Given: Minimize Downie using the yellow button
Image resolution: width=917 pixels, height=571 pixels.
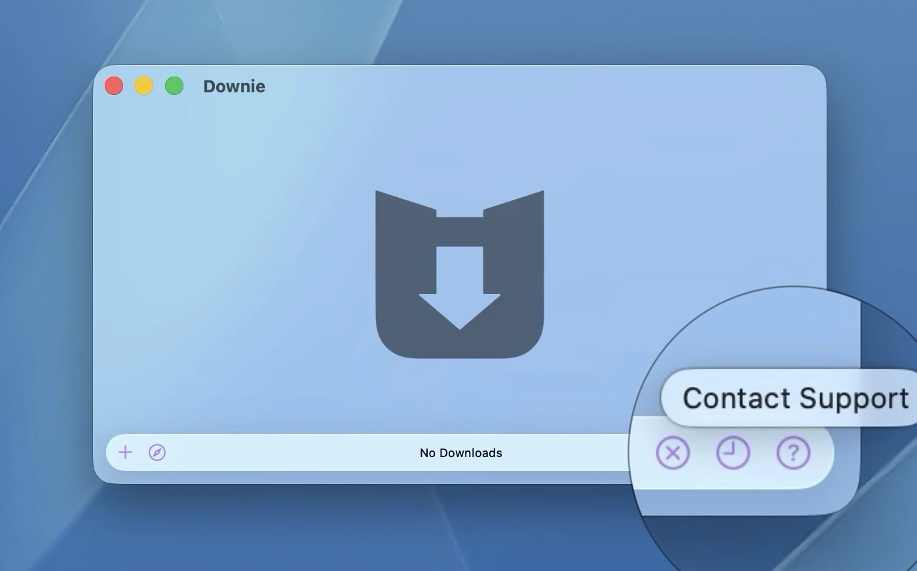Looking at the screenshot, I should tap(144, 86).
